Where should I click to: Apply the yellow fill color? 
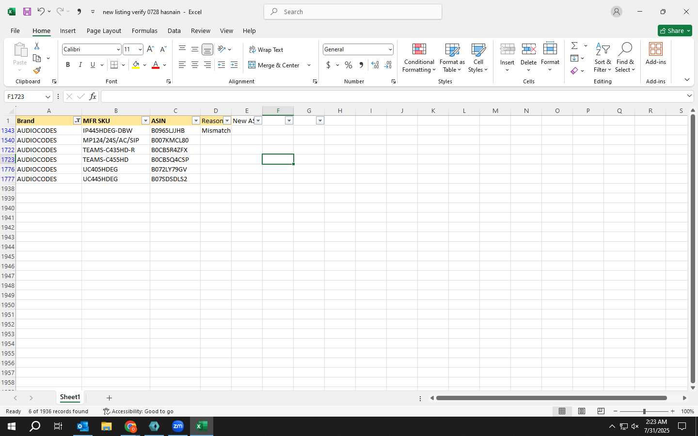tap(136, 65)
